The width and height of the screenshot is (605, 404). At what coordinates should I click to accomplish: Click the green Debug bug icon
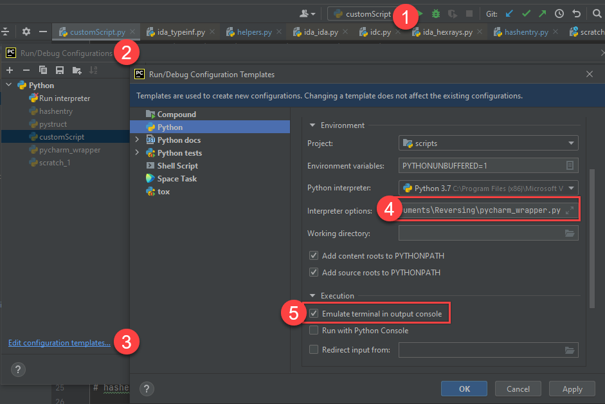pos(436,14)
